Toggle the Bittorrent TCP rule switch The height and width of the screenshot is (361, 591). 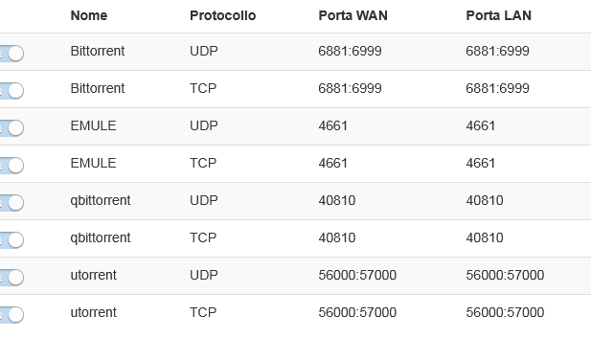click(11, 90)
